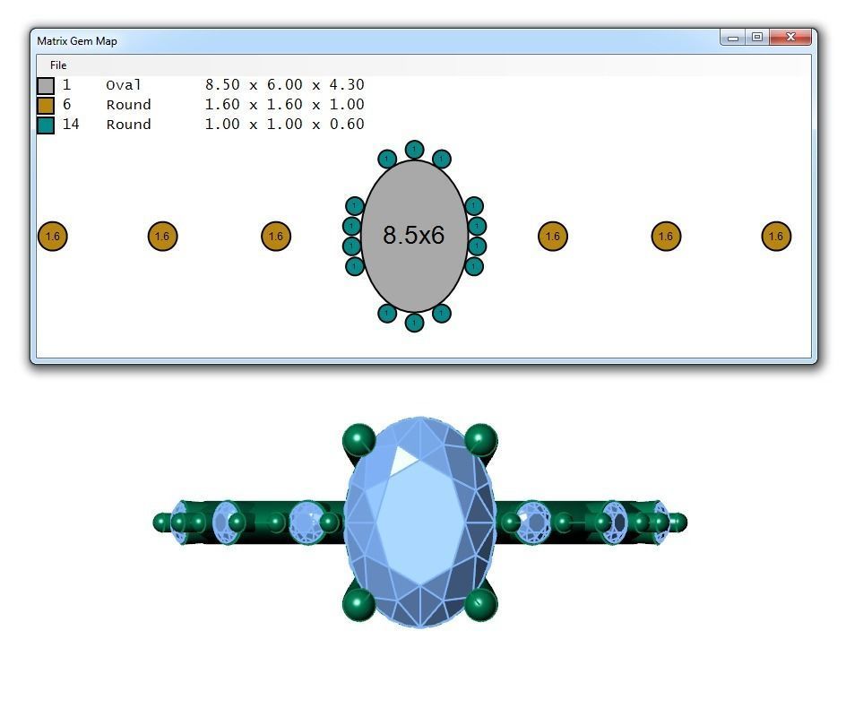This screenshot has height=717, width=846.
Task: Close the Matrix Gem Map window
Action: click(791, 38)
